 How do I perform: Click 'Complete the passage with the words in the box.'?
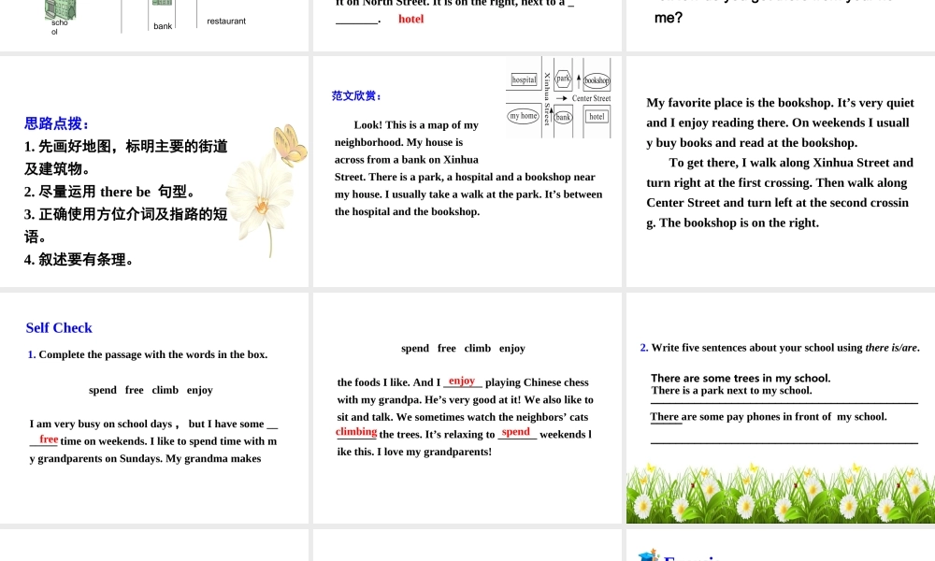(153, 354)
